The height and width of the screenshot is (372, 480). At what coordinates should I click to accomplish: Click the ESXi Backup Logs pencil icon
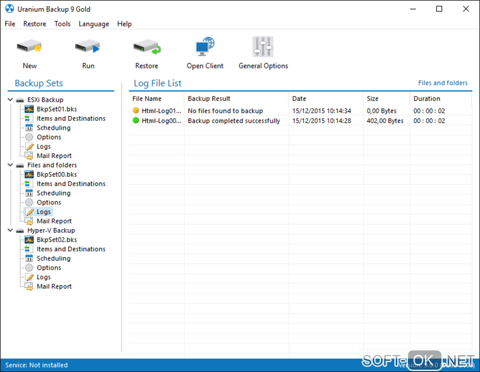point(30,147)
